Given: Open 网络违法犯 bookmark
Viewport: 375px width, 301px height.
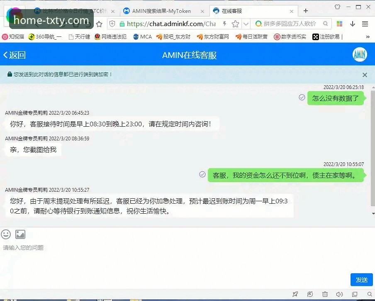Looking at the screenshot, I should (x=110, y=37).
